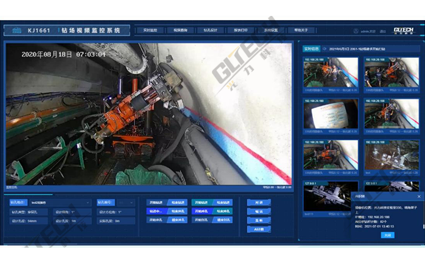This screenshot has height=263, width=425.
Task: Click the 设计倾角 1° field
Action: click(x=72, y=212)
